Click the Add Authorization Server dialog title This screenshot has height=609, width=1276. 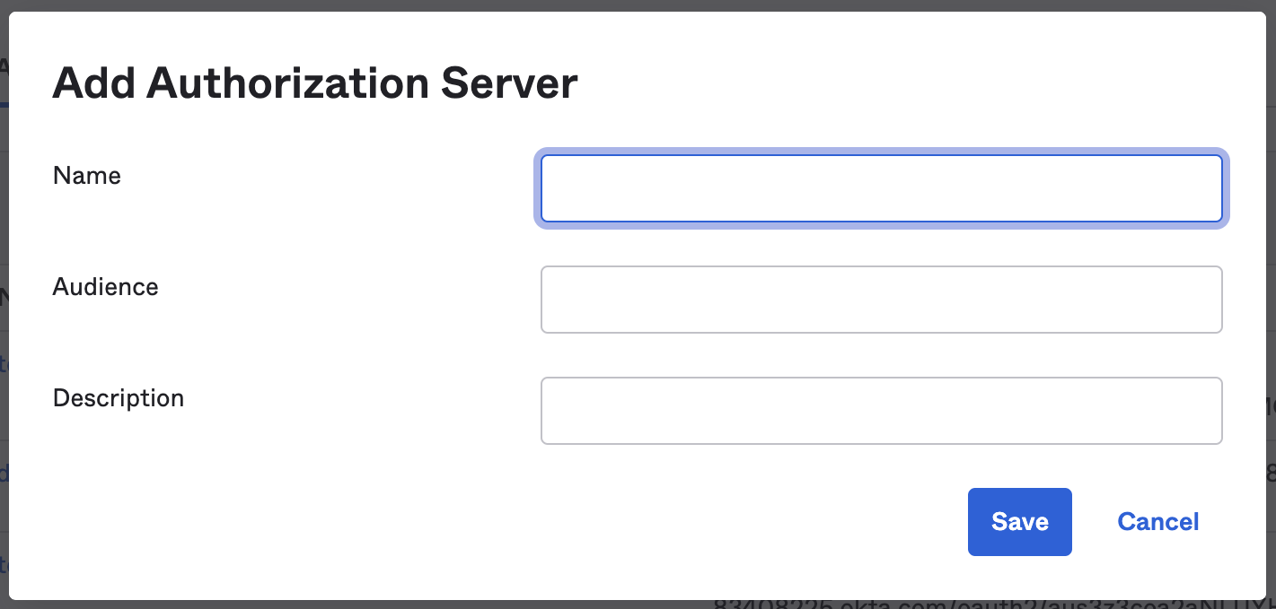pos(314,83)
